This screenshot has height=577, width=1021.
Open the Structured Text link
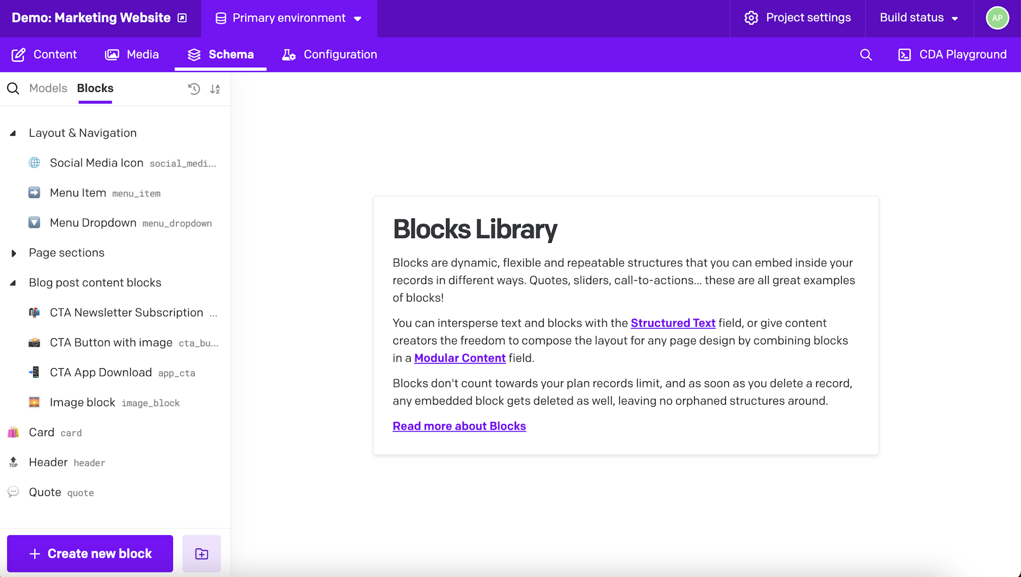pyautogui.click(x=673, y=323)
